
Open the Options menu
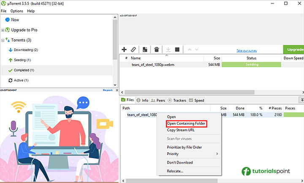(x=16, y=11)
